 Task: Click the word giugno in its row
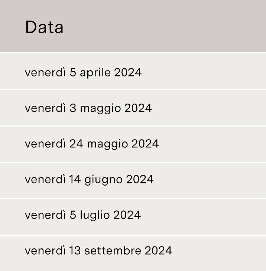point(103,180)
